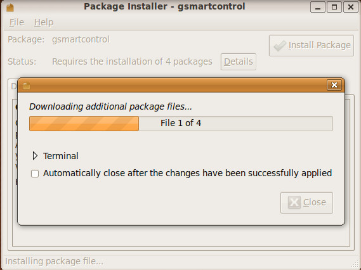
Task: Expand the Terminal disclosure triangle
Action: pyautogui.click(x=35, y=156)
